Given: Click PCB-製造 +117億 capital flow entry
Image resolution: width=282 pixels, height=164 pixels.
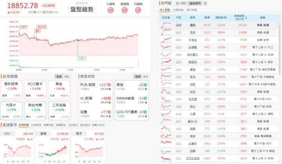Looking at the screenshot, I should coord(96,87).
